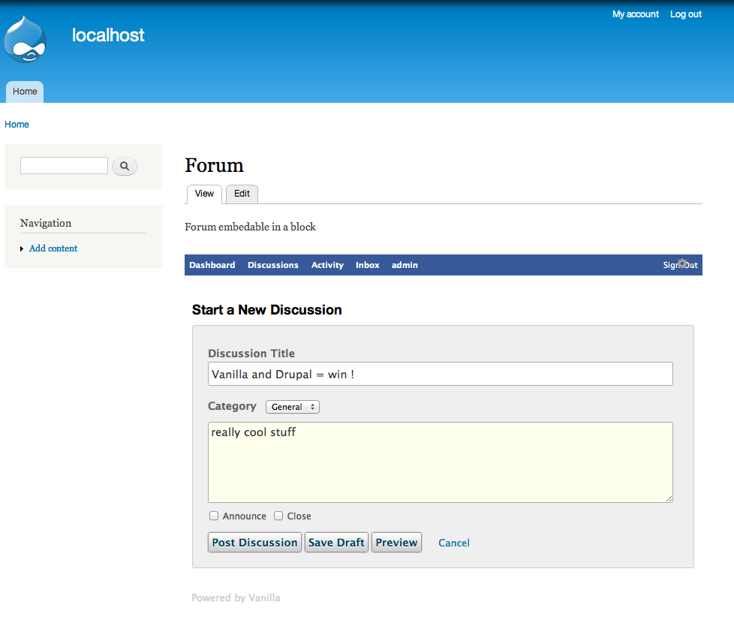Open the General category dropdown

[x=293, y=407]
